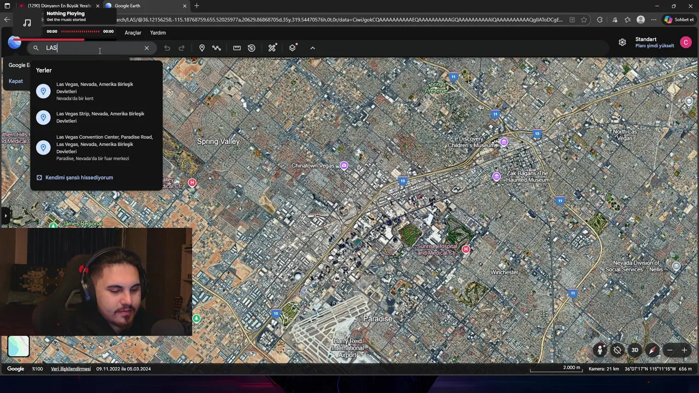Click the green marker near webcam overlay
Screen dimensions: 699x393
coord(196,318)
